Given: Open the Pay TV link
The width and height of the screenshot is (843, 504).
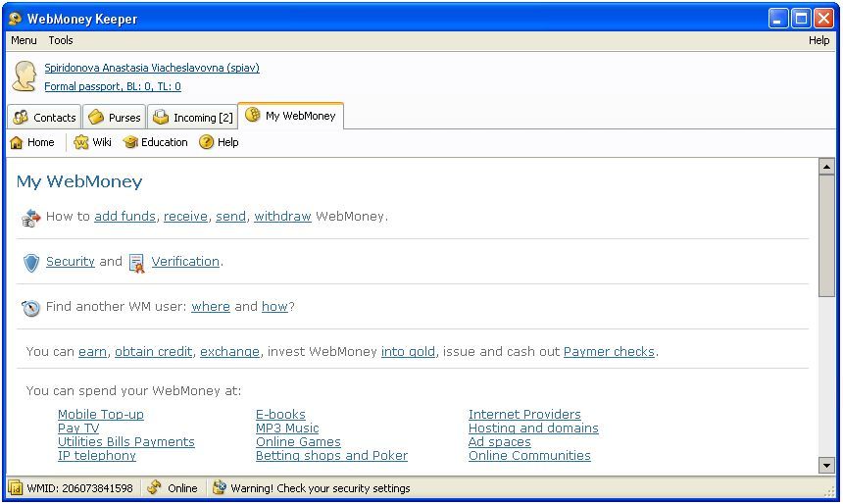Looking at the screenshot, I should coord(78,428).
